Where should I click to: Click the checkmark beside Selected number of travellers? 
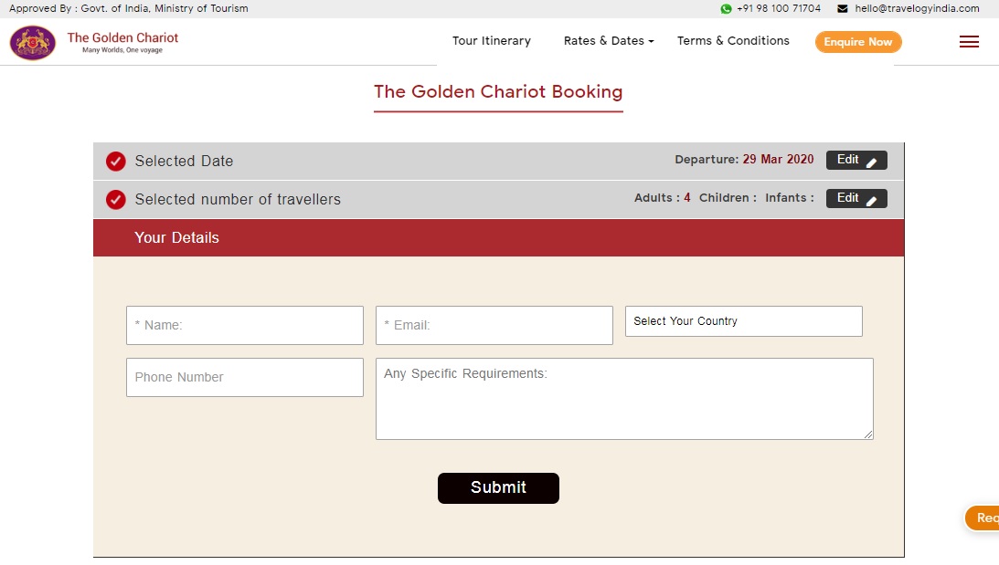[115, 200]
